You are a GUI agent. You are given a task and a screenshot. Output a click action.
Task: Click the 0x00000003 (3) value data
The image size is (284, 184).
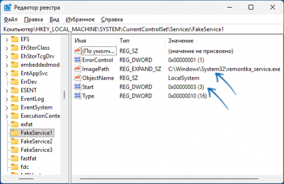[x=186, y=87]
